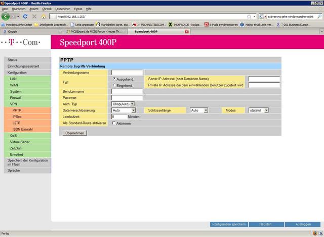Open the Chronik menu
The height and width of the screenshot is (237, 324).
[47, 9]
